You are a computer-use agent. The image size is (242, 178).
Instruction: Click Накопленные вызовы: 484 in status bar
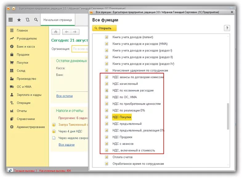(55, 171)
